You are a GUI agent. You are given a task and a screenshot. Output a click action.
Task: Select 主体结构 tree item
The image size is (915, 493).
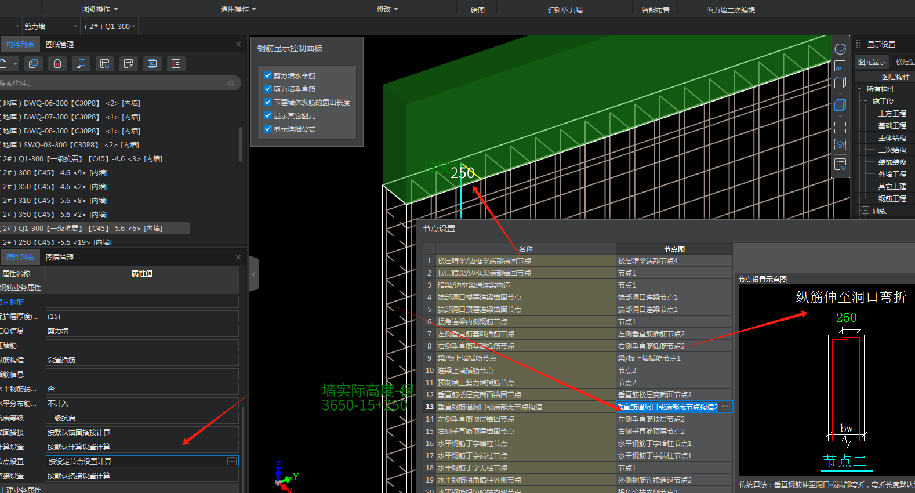tap(892, 138)
